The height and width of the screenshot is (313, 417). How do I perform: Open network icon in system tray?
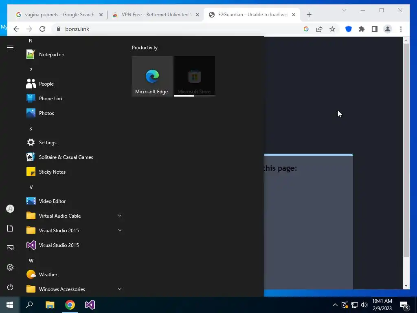pyautogui.click(x=355, y=305)
